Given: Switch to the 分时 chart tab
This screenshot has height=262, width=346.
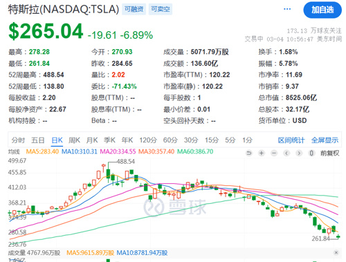Looking at the screenshot, I should (18, 140).
